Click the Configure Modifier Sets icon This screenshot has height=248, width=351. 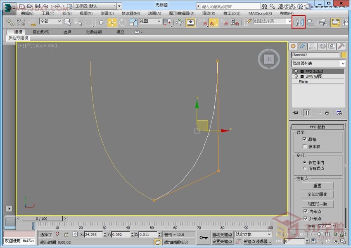[339, 113]
